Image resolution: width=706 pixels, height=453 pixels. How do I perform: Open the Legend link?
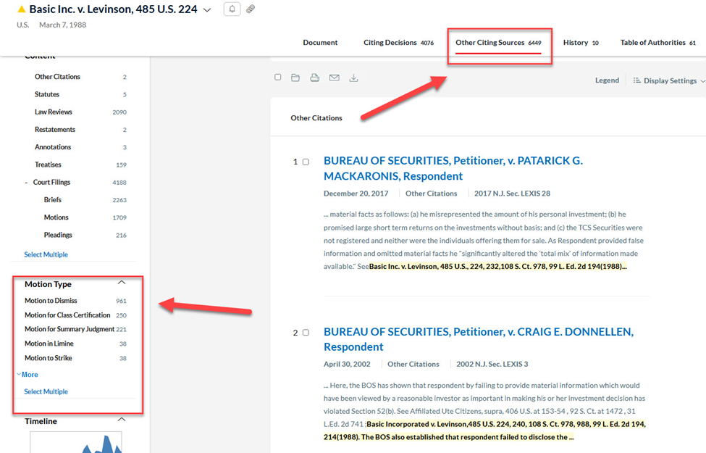click(607, 80)
